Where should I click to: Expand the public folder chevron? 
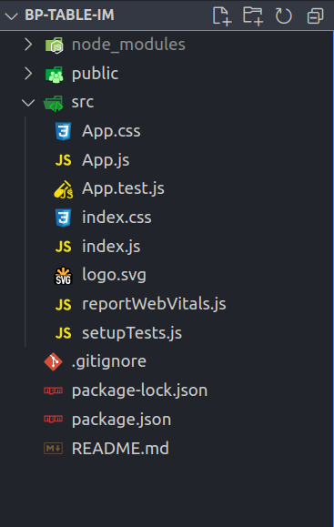[28, 73]
